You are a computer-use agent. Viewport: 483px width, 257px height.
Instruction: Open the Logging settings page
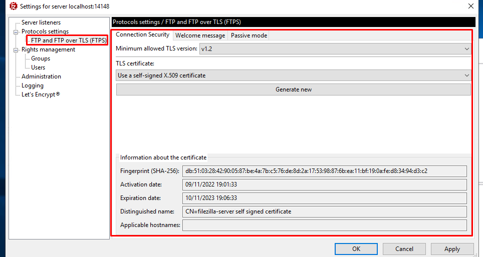[33, 85]
